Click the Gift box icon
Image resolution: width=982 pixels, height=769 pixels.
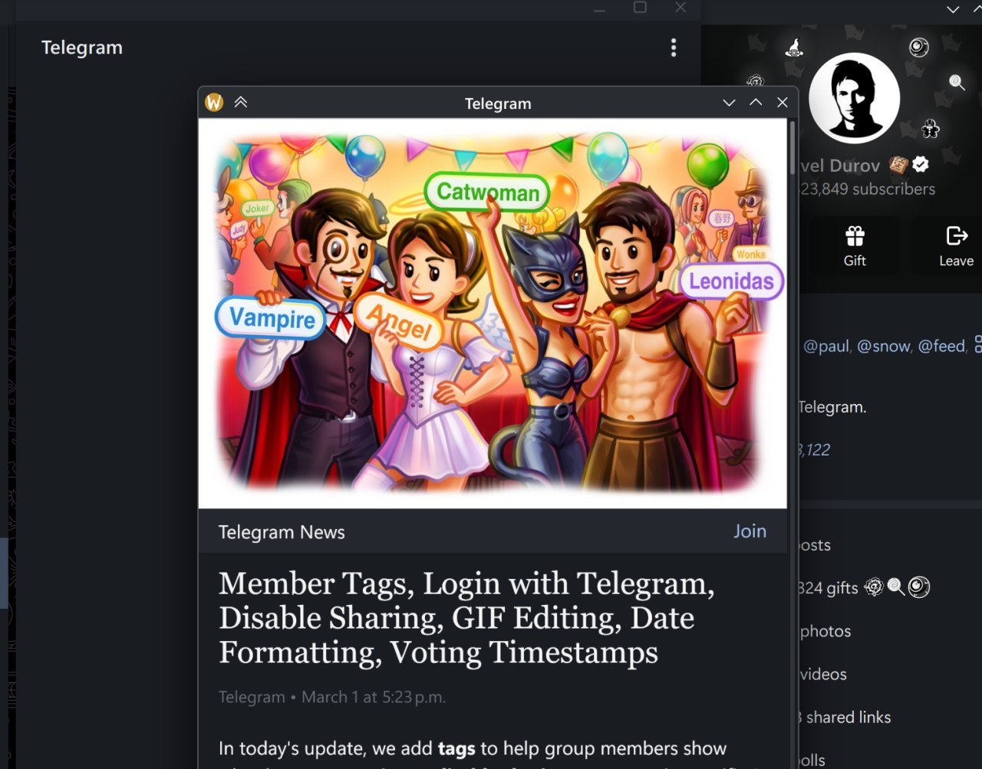tap(855, 236)
